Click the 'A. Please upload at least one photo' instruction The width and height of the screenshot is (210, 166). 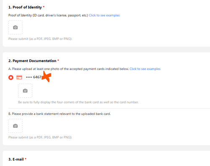68,69
